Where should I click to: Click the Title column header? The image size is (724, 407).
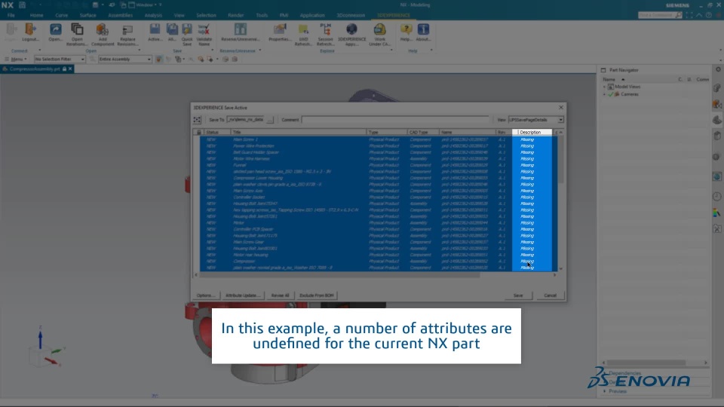299,132
